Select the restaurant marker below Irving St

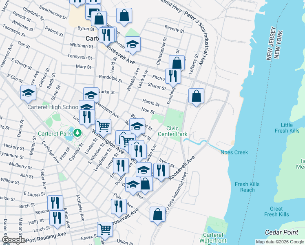pyautogui.click(x=161, y=172)
